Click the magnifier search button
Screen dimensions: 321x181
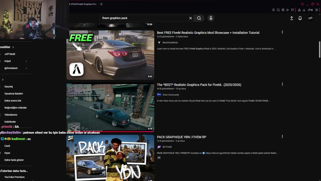pos(199,18)
